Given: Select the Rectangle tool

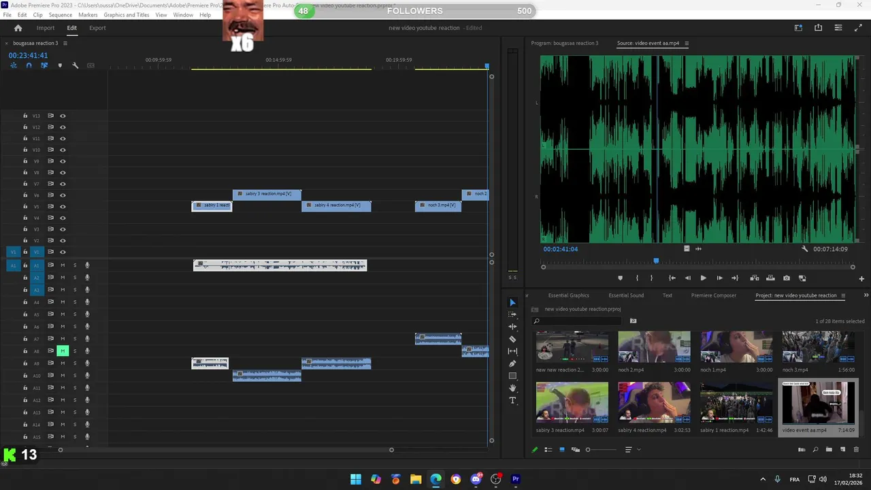Looking at the screenshot, I should 512,376.
